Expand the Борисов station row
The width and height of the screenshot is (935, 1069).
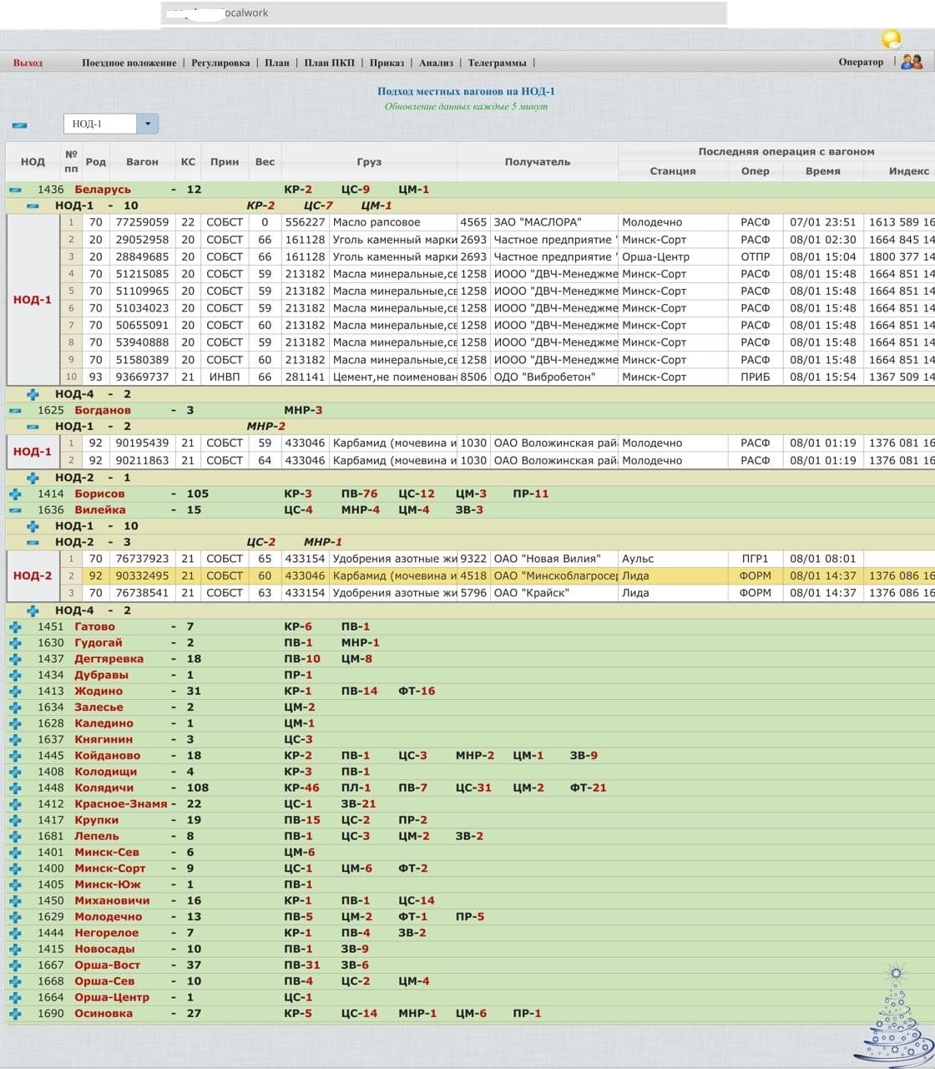point(15,494)
